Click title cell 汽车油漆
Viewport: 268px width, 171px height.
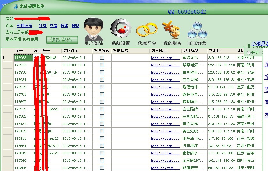pos(195,146)
